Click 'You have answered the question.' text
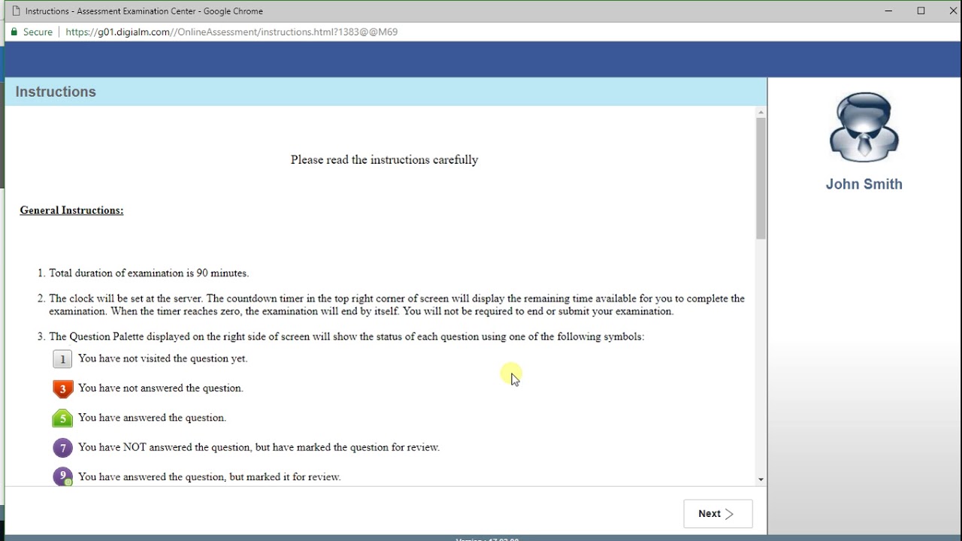962x541 pixels. (152, 417)
